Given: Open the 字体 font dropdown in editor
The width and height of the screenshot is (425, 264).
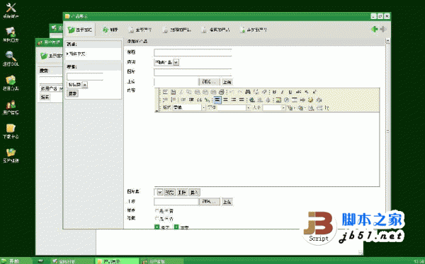Looking at the screenshot, I should (x=233, y=107).
